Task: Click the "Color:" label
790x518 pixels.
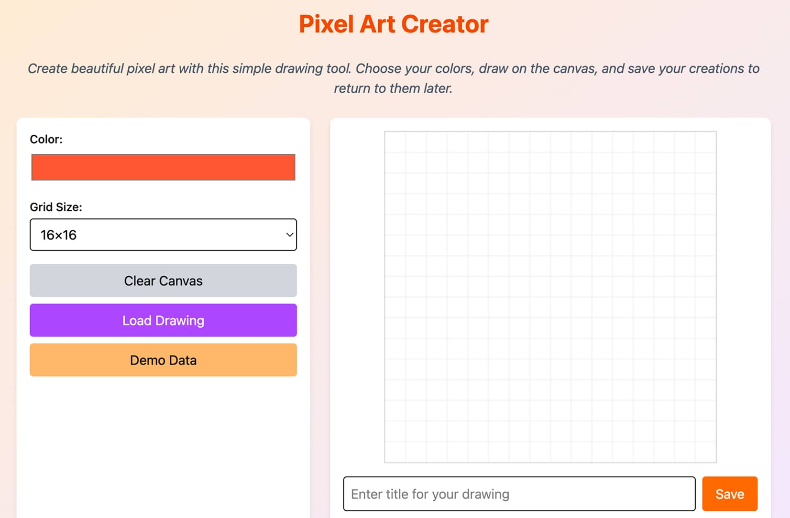Action: coord(46,139)
